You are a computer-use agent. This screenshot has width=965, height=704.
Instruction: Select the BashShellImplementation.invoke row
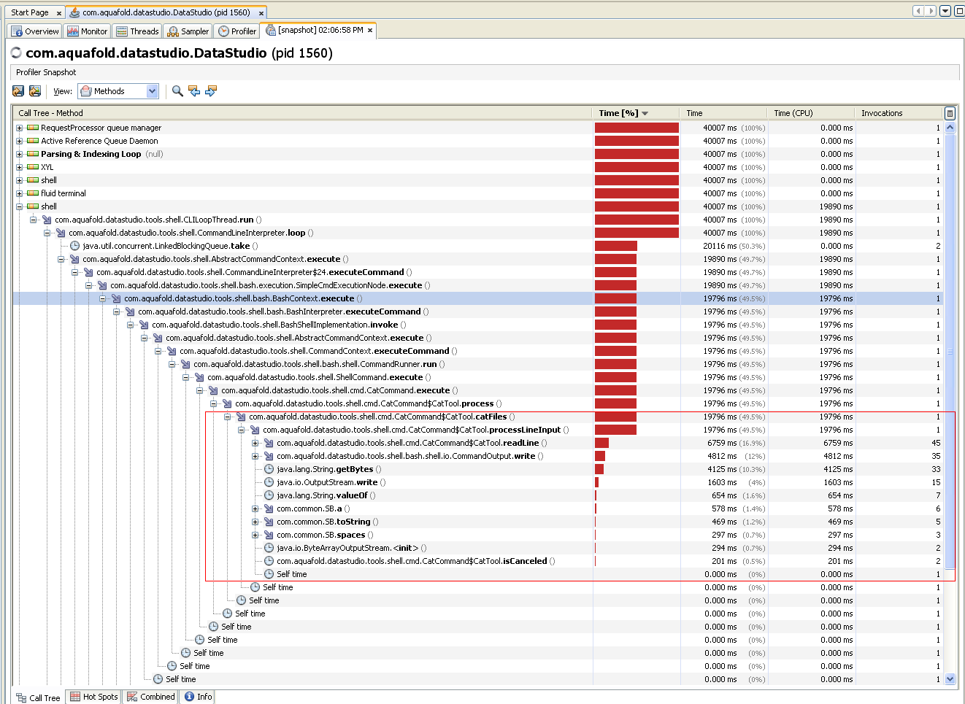[477, 325]
